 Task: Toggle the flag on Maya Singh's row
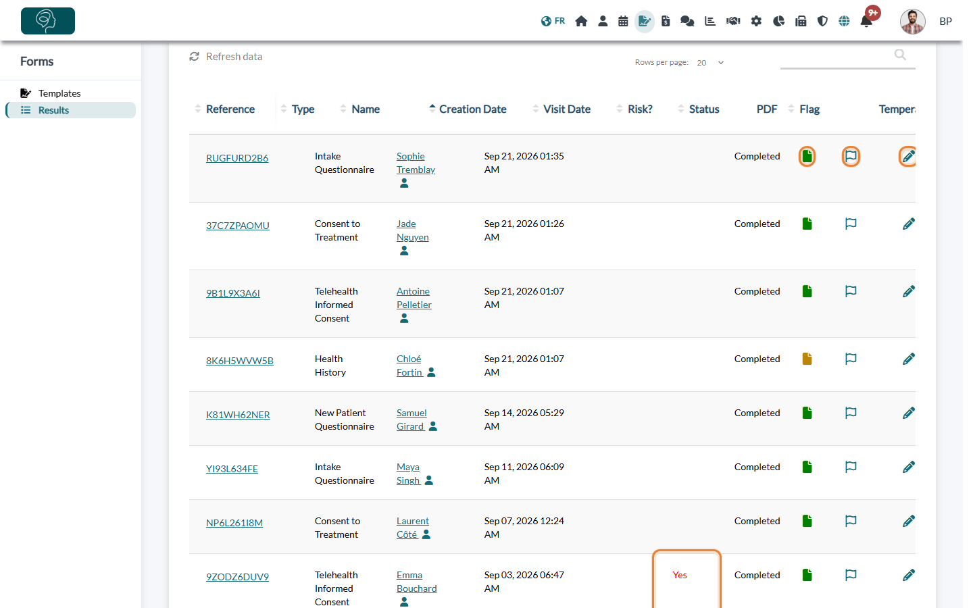click(851, 467)
